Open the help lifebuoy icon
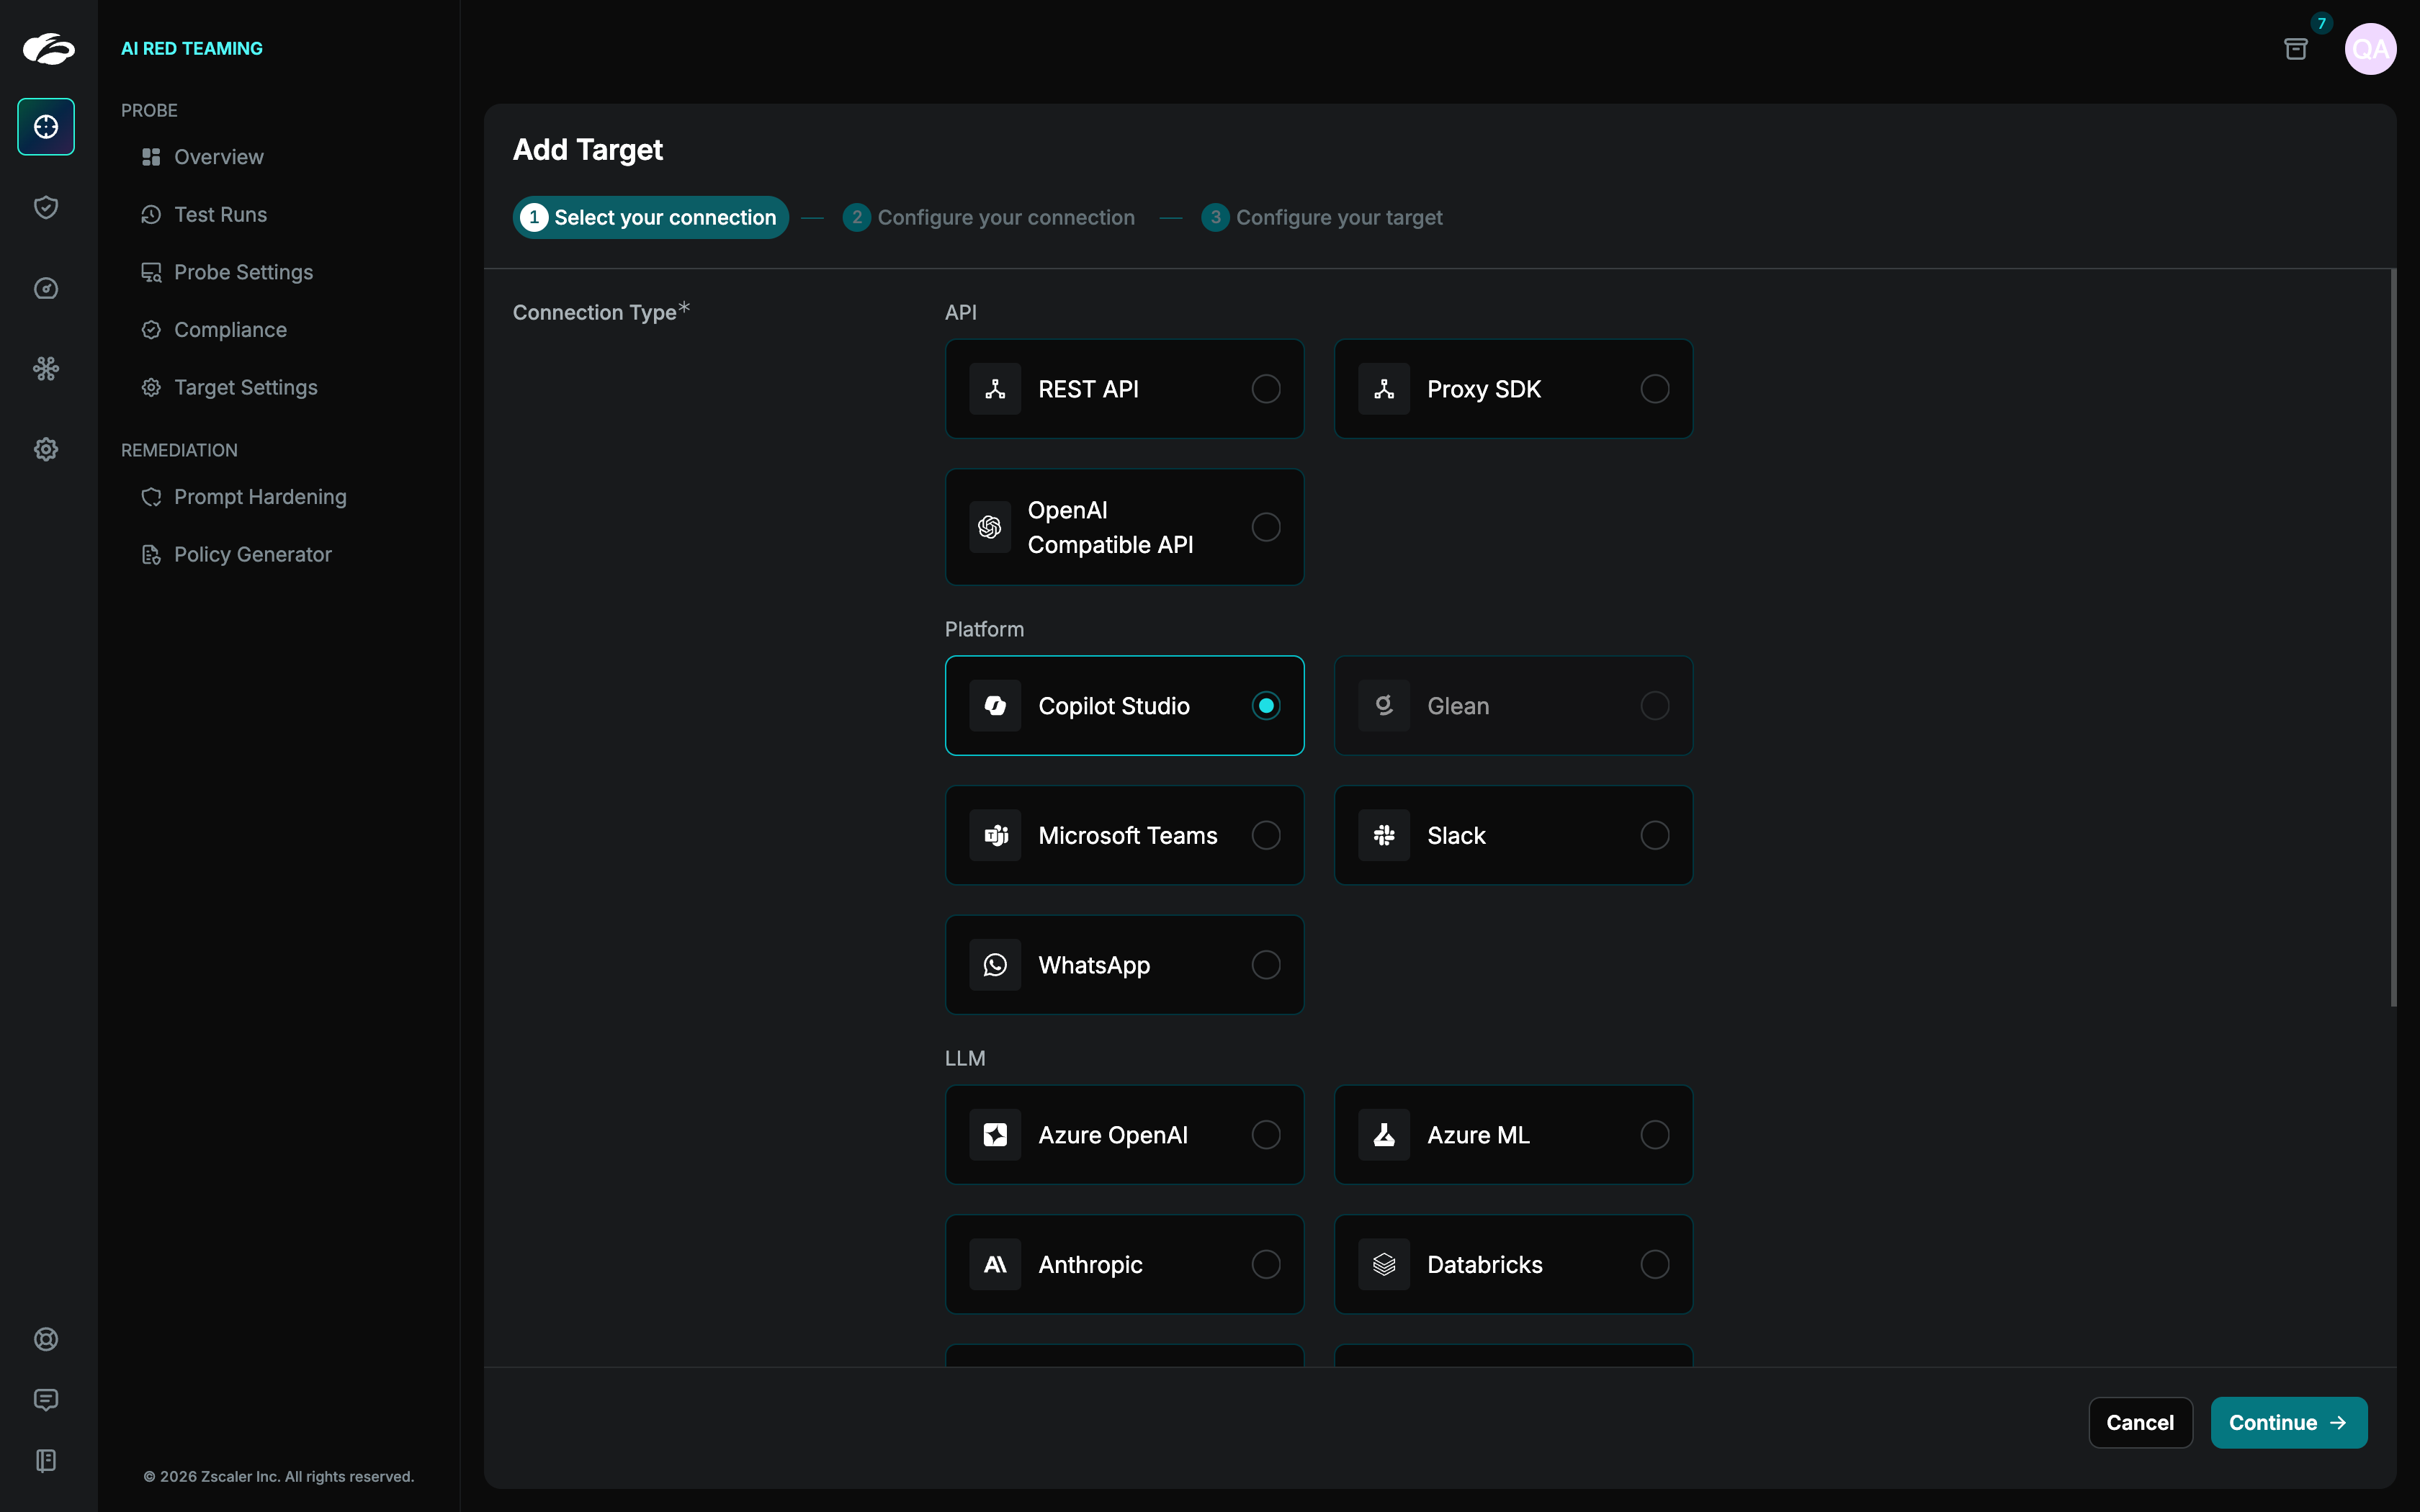The width and height of the screenshot is (2420, 1512). point(46,1339)
